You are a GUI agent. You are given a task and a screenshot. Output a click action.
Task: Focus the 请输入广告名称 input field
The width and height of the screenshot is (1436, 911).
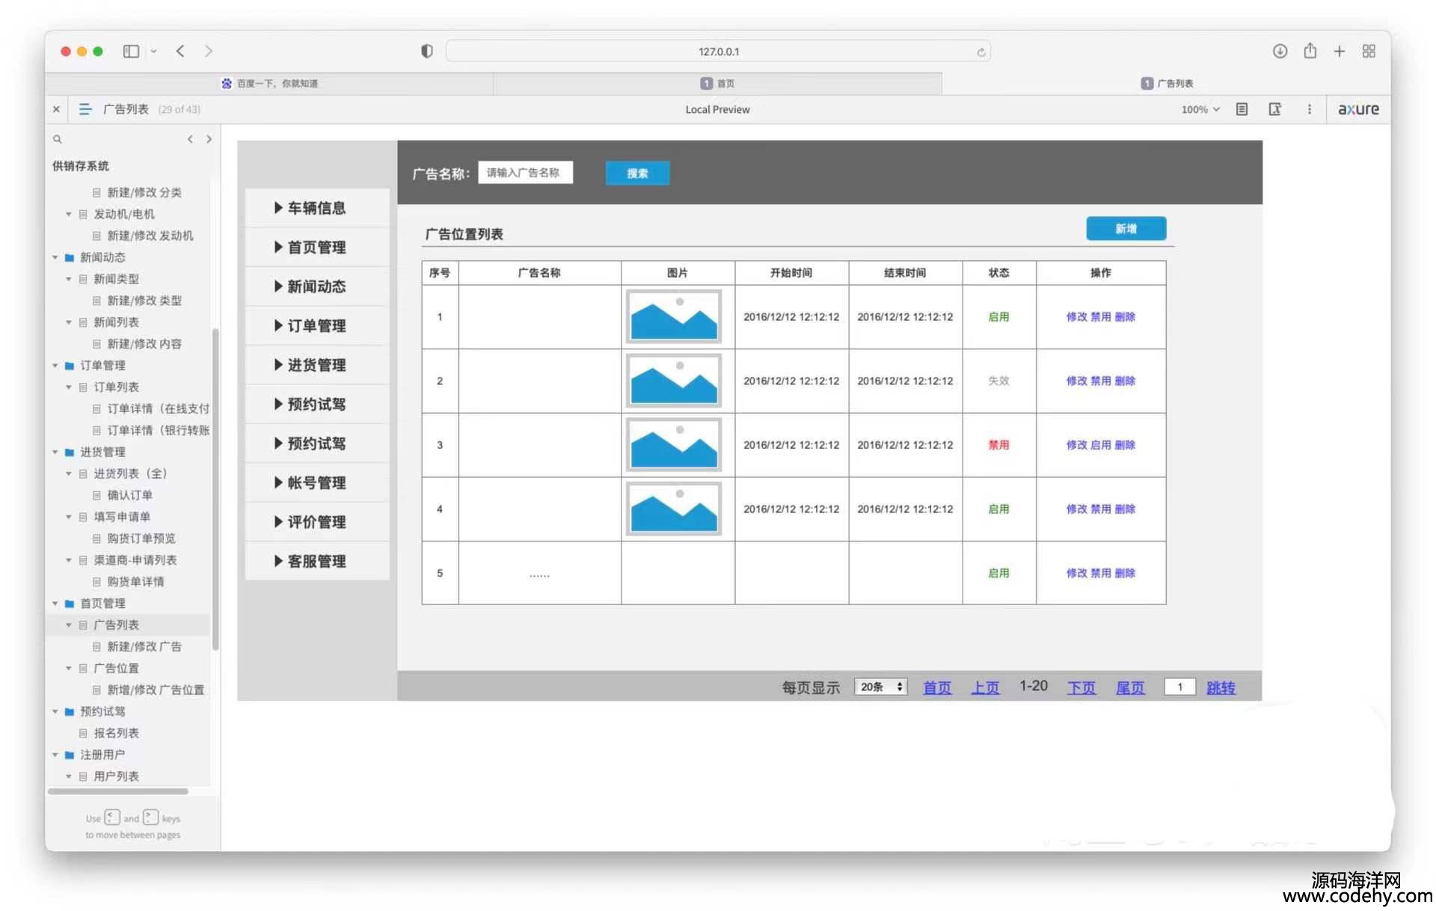tap(526, 173)
